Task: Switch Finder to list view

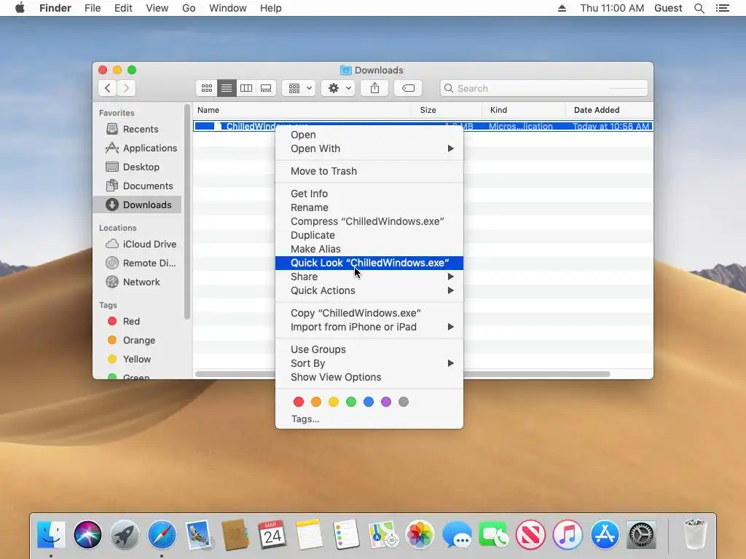Action: coord(227,88)
